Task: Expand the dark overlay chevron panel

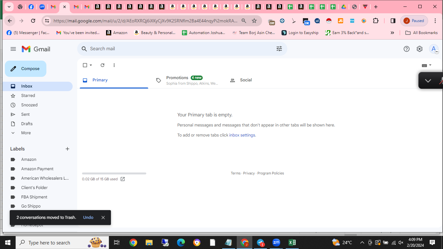Action: coord(428,81)
